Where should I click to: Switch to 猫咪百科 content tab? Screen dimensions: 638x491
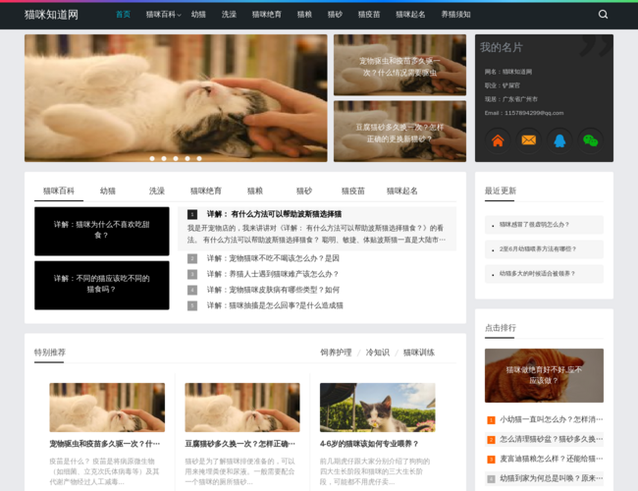click(x=59, y=191)
